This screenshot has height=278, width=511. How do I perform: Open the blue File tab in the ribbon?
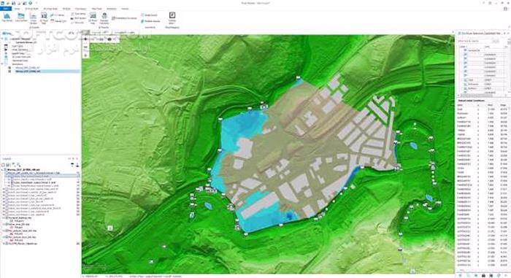[6, 9]
